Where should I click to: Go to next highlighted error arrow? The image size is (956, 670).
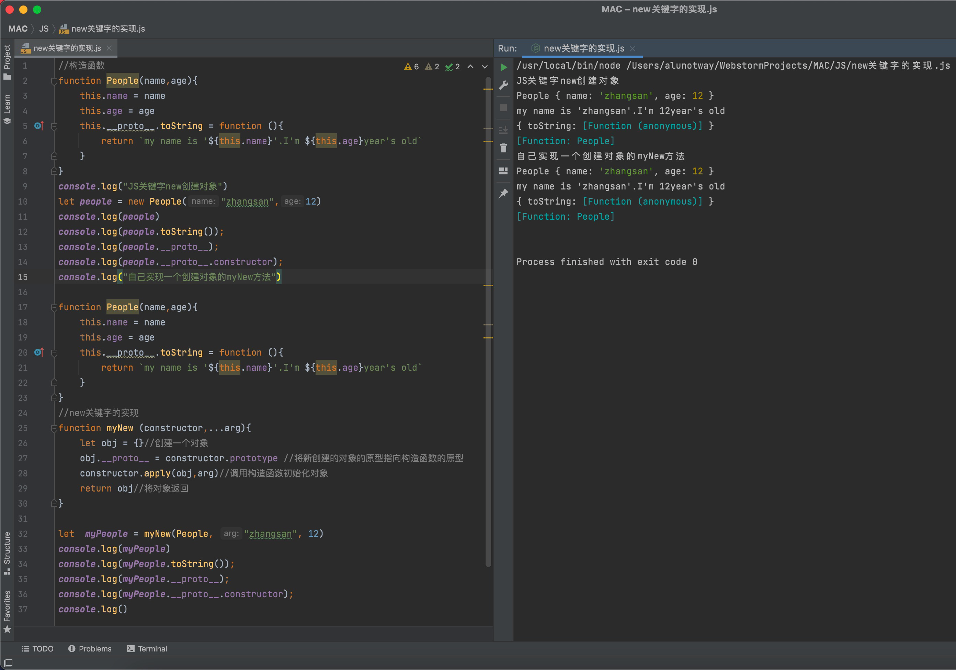[485, 67]
